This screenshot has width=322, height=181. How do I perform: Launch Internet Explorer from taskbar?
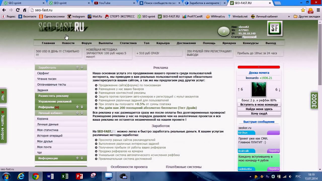[21, 176]
